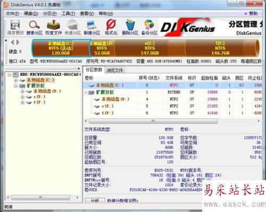
Task: Switch to the 分区参数 tab
Action: 94,70
